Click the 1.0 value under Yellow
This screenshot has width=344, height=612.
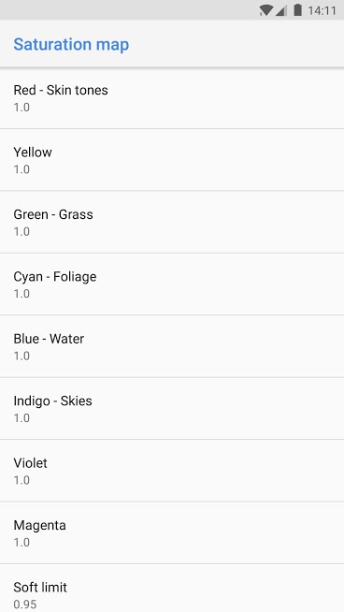[x=21, y=169]
